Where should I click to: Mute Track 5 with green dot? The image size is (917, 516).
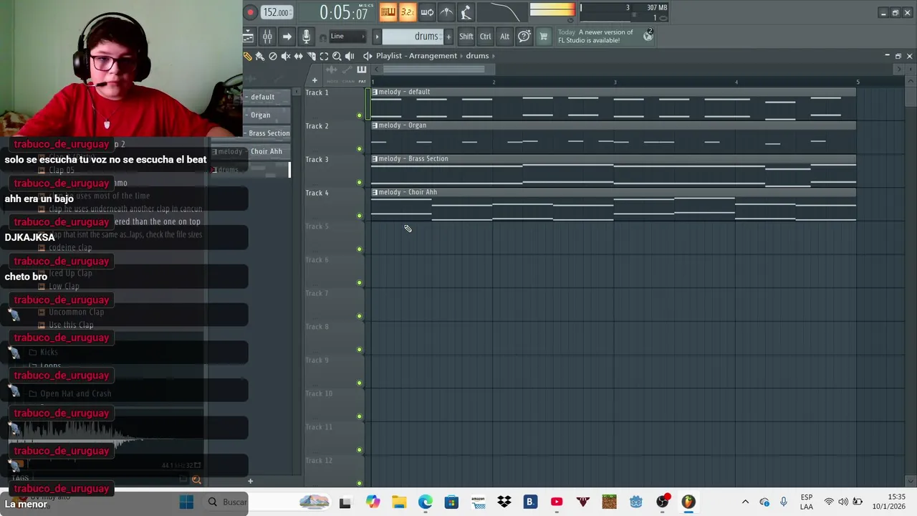pyautogui.click(x=360, y=249)
